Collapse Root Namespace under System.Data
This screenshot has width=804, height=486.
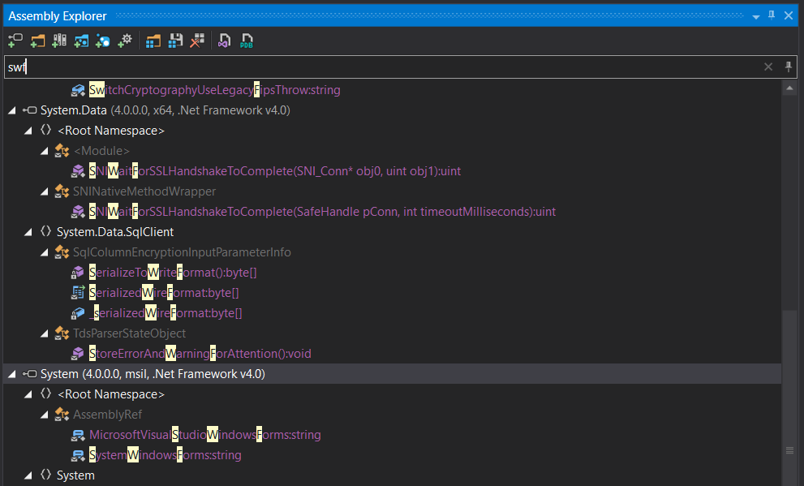pos(28,131)
